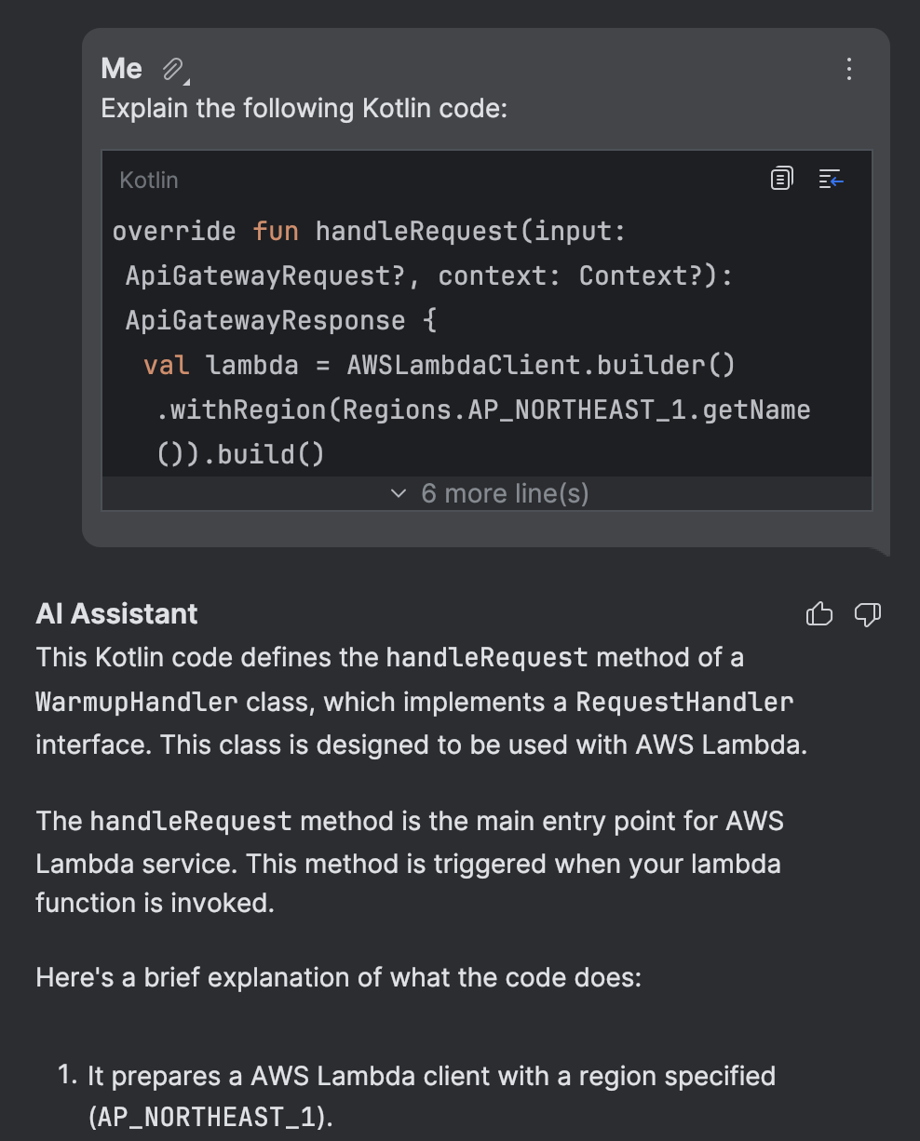Click the Kotlin language label in the code block
This screenshot has width=920, height=1141.
[149, 180]
